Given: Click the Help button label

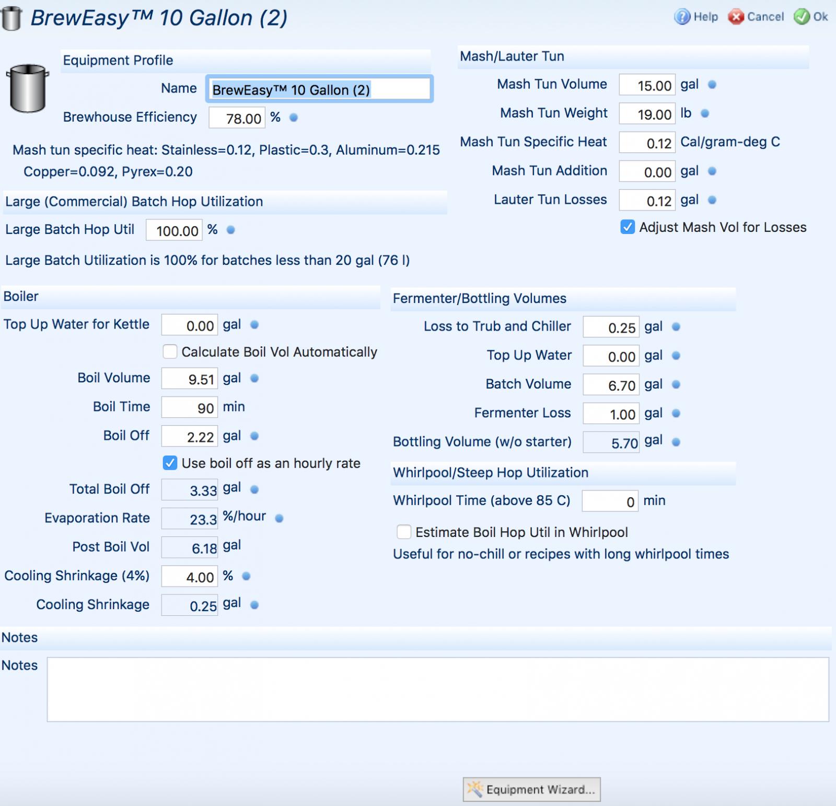Looking at the screenshot, I should click(x=705, y=17).
